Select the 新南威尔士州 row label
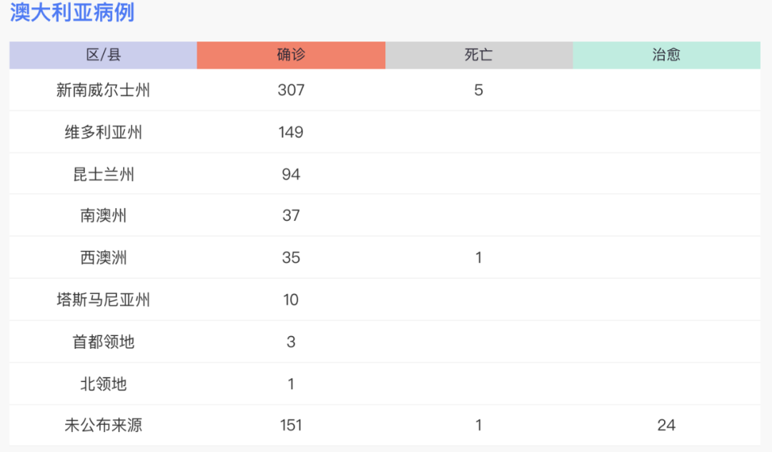The width and height of the screenshot is (772, 452). (103, 90)
